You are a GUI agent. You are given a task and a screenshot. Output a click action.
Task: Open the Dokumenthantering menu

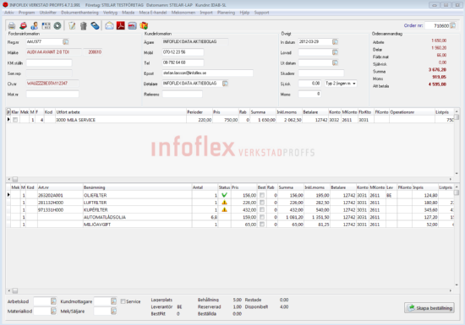tap(79, 13)
